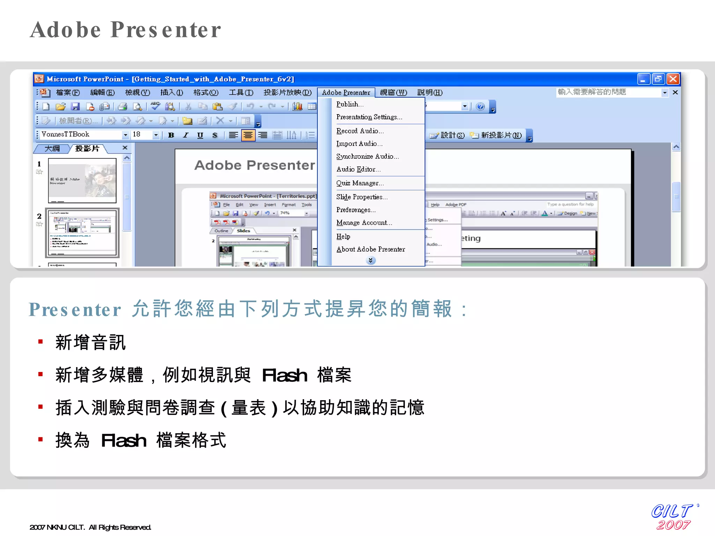The image size is (715, 536).
Task: Choose Record Audio from Adobe Presenter menu
Action: (x=360, y=131)
